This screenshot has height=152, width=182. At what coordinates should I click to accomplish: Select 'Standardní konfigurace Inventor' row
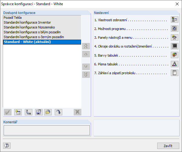pos(42,22)
